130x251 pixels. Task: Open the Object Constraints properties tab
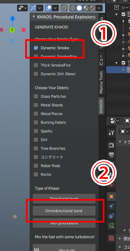(x=111, y=216)
